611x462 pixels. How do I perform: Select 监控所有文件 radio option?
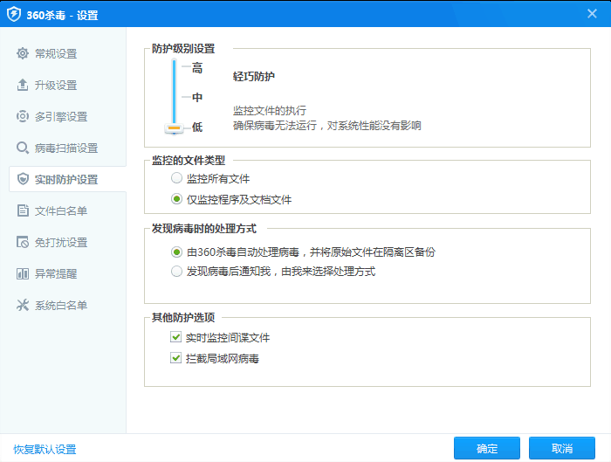[x=176, y=178]
